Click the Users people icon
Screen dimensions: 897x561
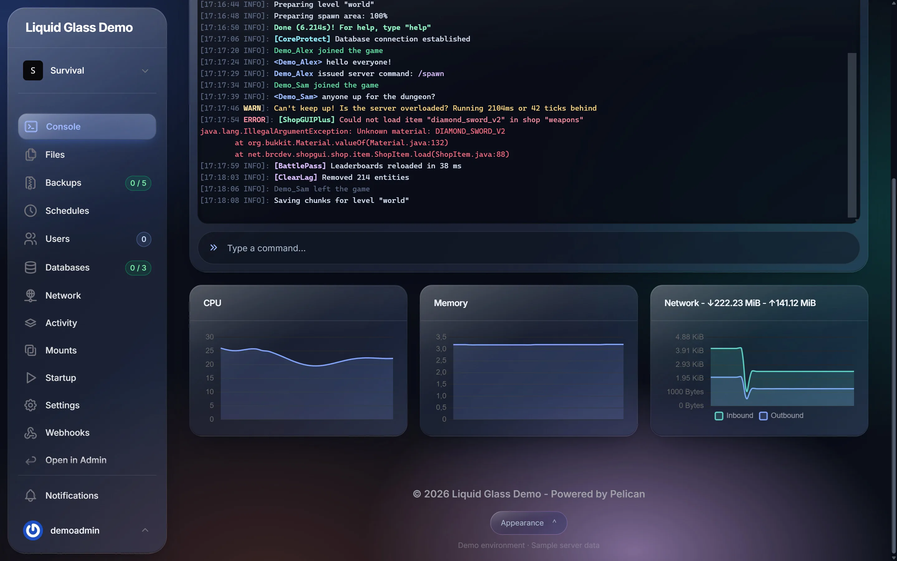[x=31, y=239]
